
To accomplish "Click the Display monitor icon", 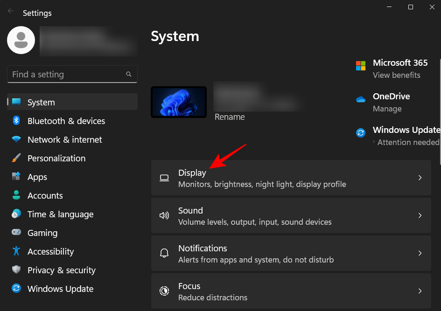I will pyautogui.click(x=164, y=178).
